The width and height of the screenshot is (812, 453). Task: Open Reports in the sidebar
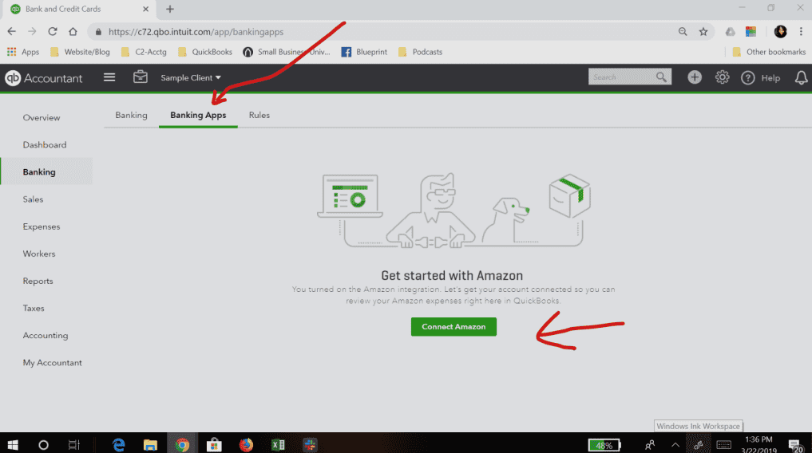tap(38, 281)
